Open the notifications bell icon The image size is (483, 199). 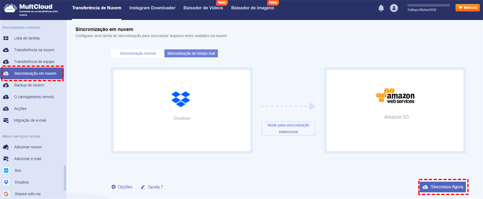pos(381,8)
